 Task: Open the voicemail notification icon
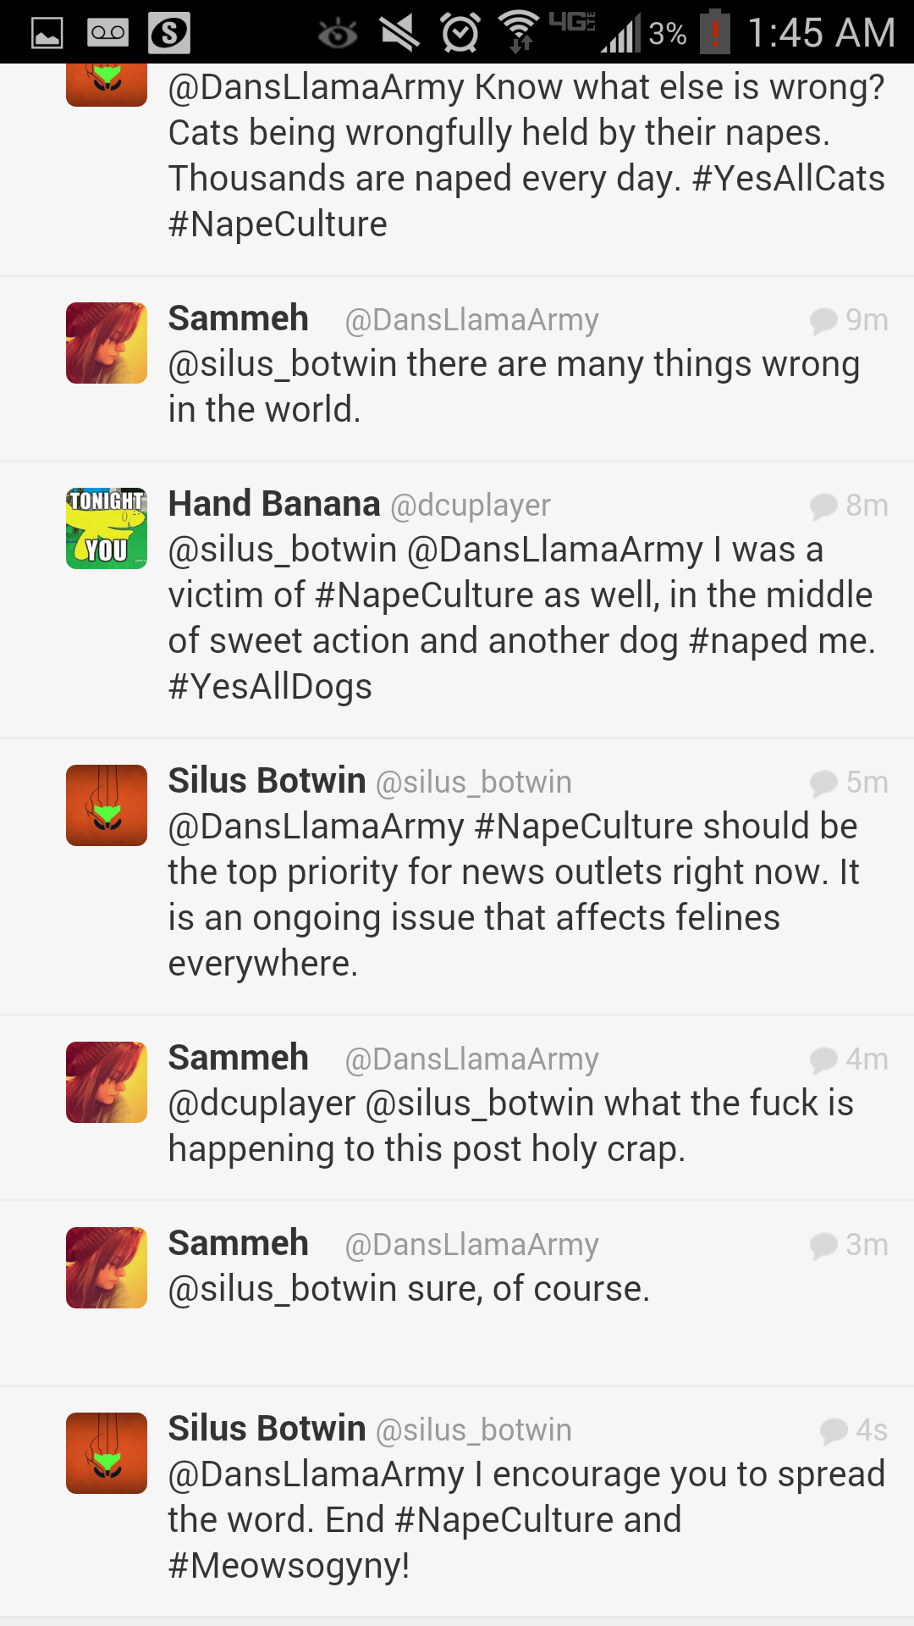[x=107, y=33]
